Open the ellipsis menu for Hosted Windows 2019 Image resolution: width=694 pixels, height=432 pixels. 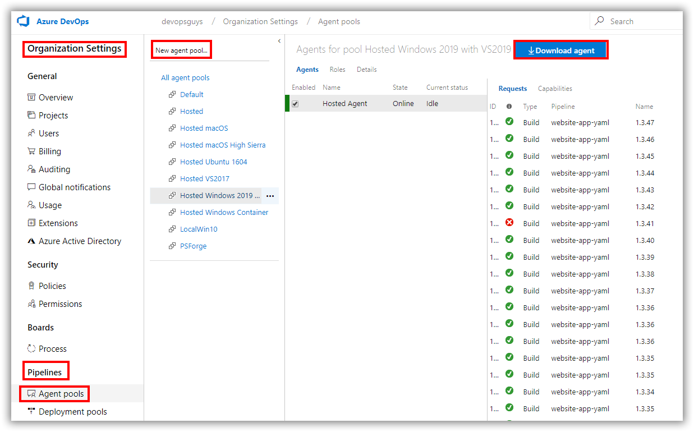click(x=270, y=195)
